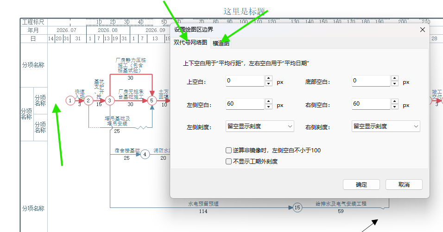Click the 年月 header cell
The image size is (443, 232).
pos(33,30)
